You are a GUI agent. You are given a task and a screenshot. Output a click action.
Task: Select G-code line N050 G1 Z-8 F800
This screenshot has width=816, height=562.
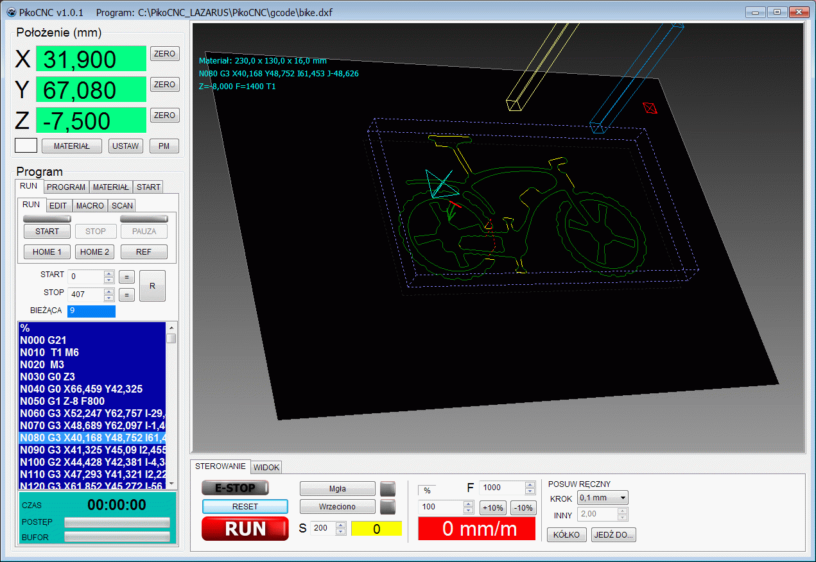click(92, 402)
